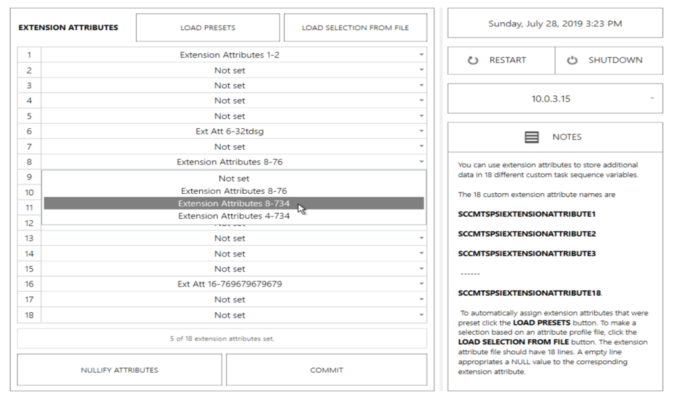Screen dimensions: 673x399
Task: Expand the attribute 1 dropdown arrow
Action: pos(421,55)
